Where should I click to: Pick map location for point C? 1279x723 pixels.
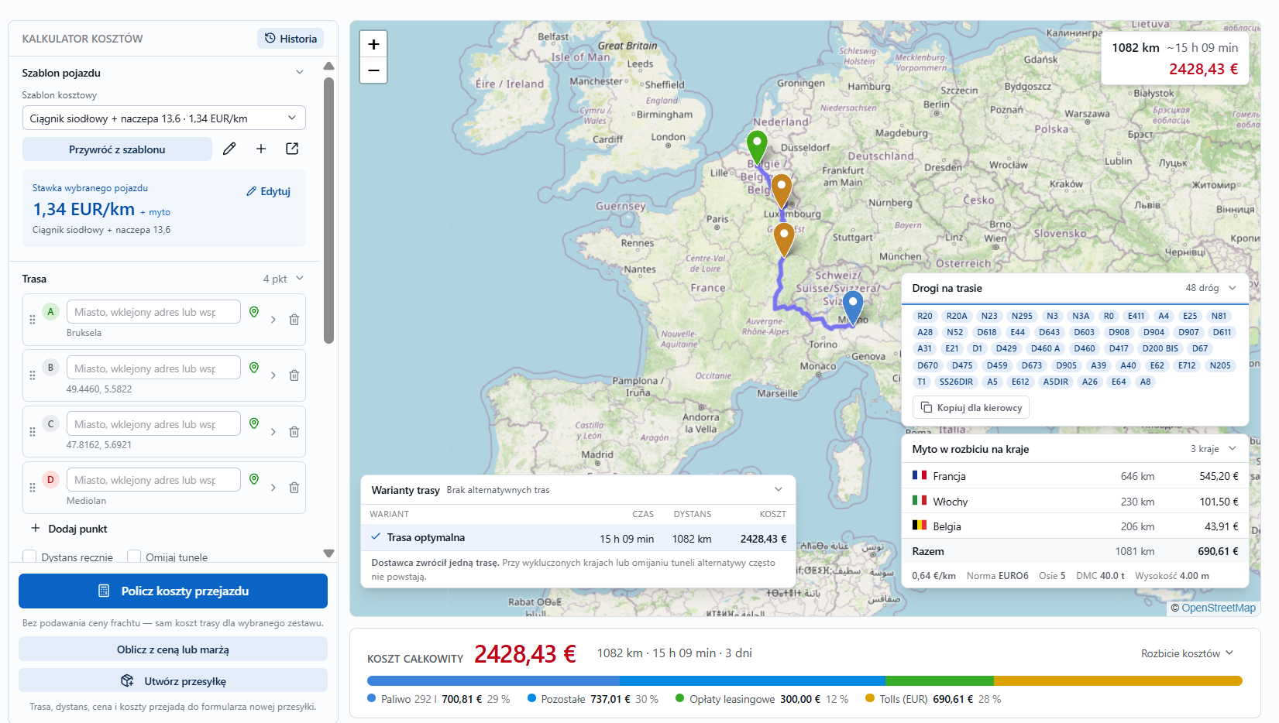(x=254, y=423)
